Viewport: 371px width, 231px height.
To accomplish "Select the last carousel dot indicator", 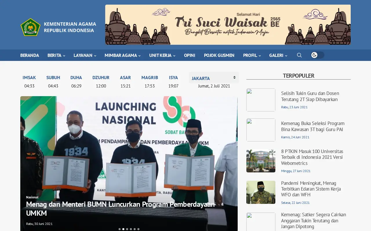I will pos(138,229).
